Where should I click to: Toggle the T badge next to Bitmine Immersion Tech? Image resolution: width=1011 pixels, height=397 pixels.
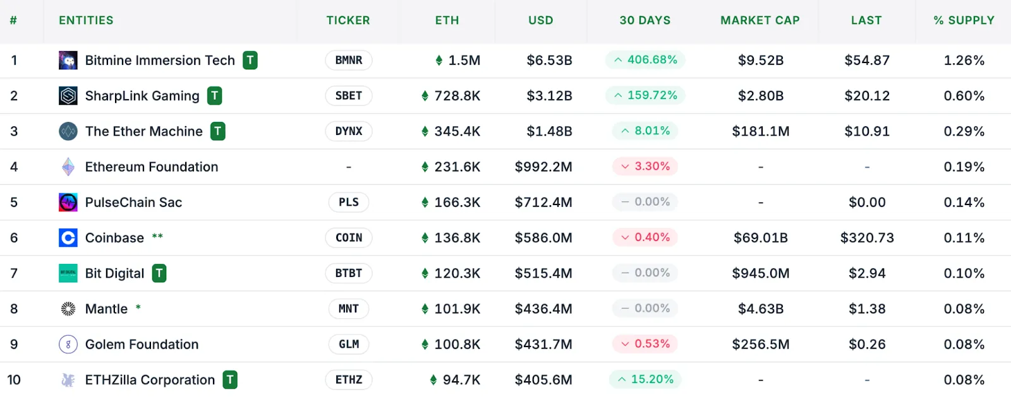(249, 60)
